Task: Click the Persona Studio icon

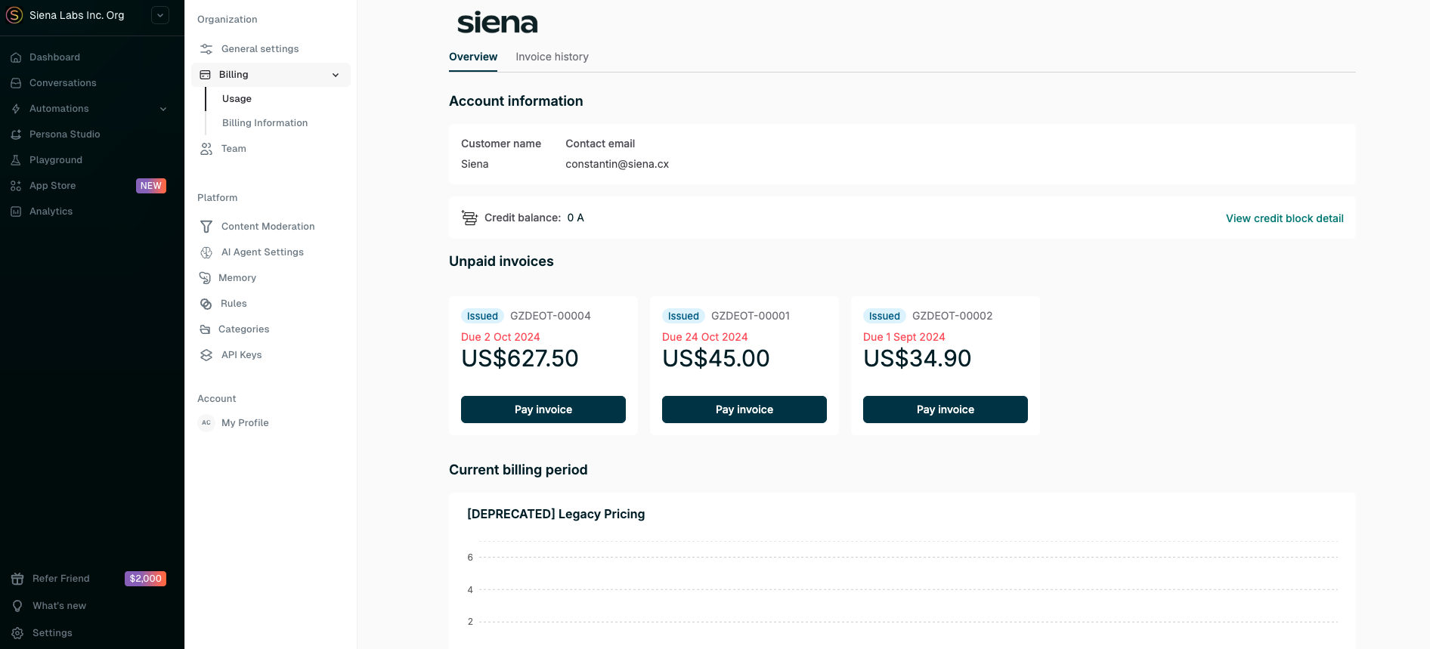Action: tap(16, 134)
